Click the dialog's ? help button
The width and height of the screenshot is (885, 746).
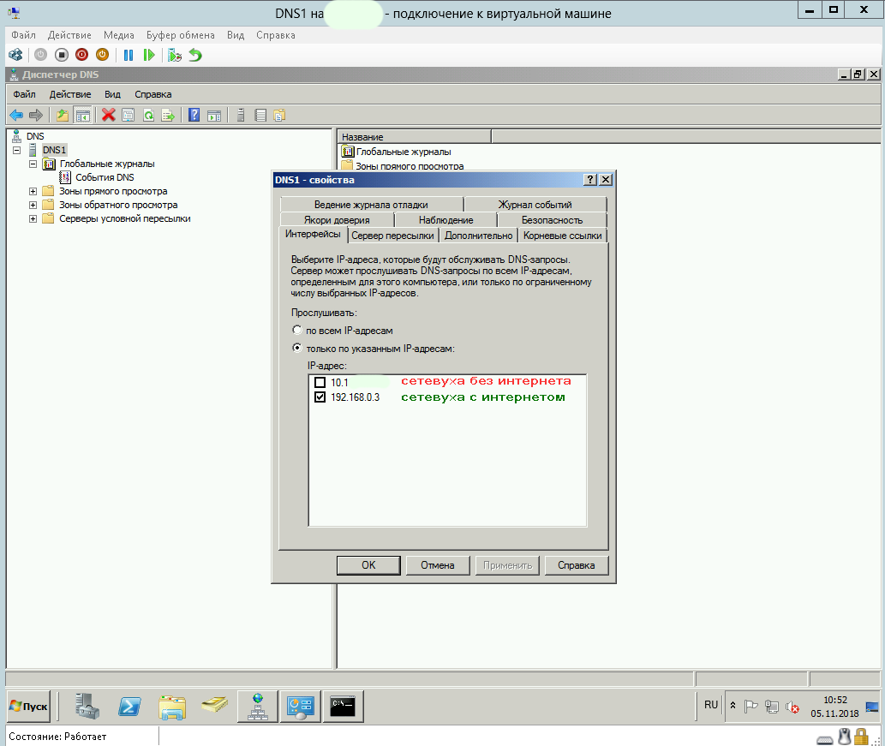click(589, 180)
